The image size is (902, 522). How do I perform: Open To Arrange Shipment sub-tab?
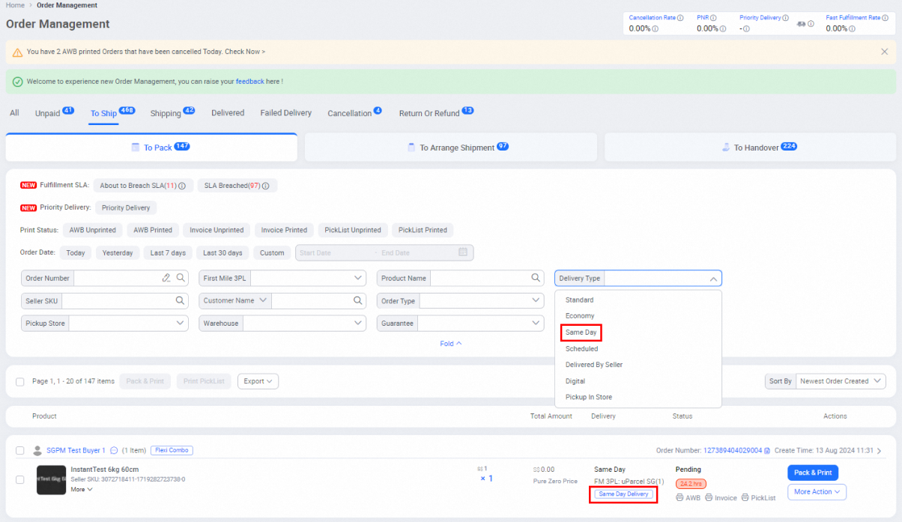coord(451,148)
